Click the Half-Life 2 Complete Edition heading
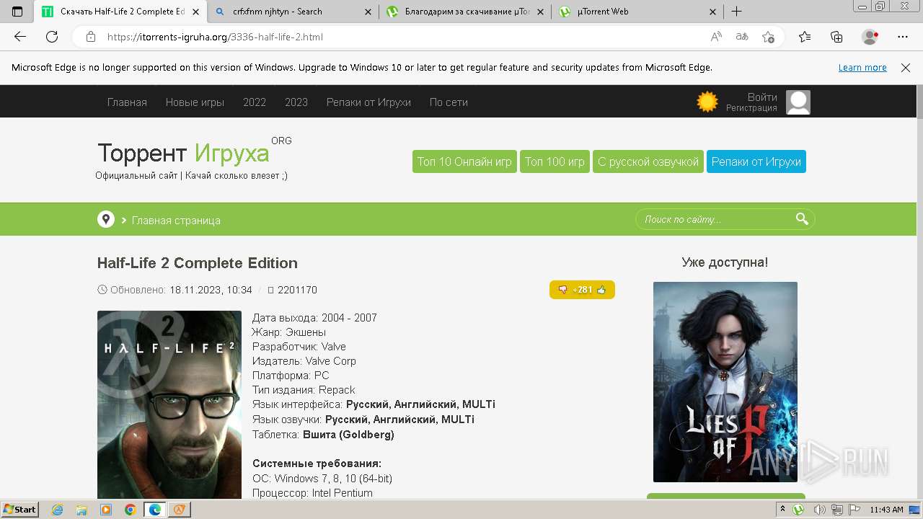The image size is (923, 519). [198, 263]
